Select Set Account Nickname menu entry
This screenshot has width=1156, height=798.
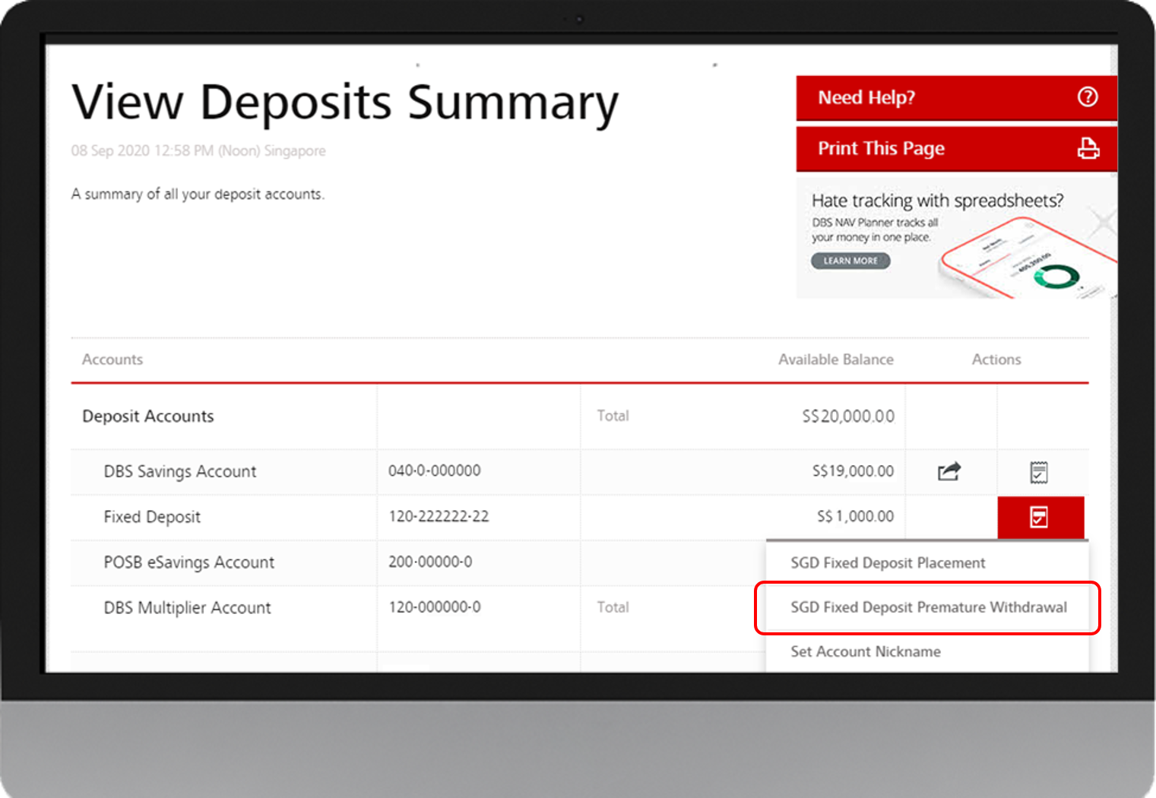(x=865, y=652)
